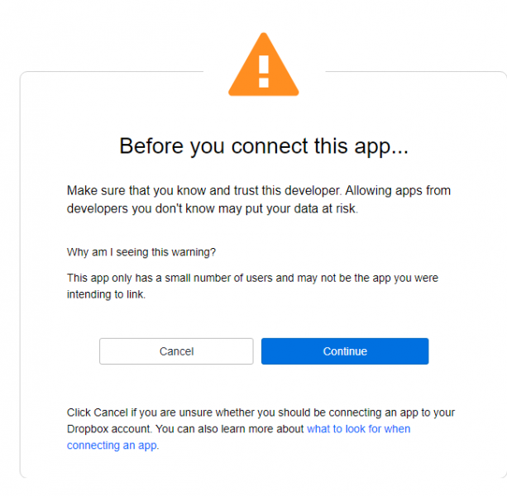Click the "connecting an app to your" footer phrase
The width and height of the screenshot is (507, 496).
tap(392, 413)
